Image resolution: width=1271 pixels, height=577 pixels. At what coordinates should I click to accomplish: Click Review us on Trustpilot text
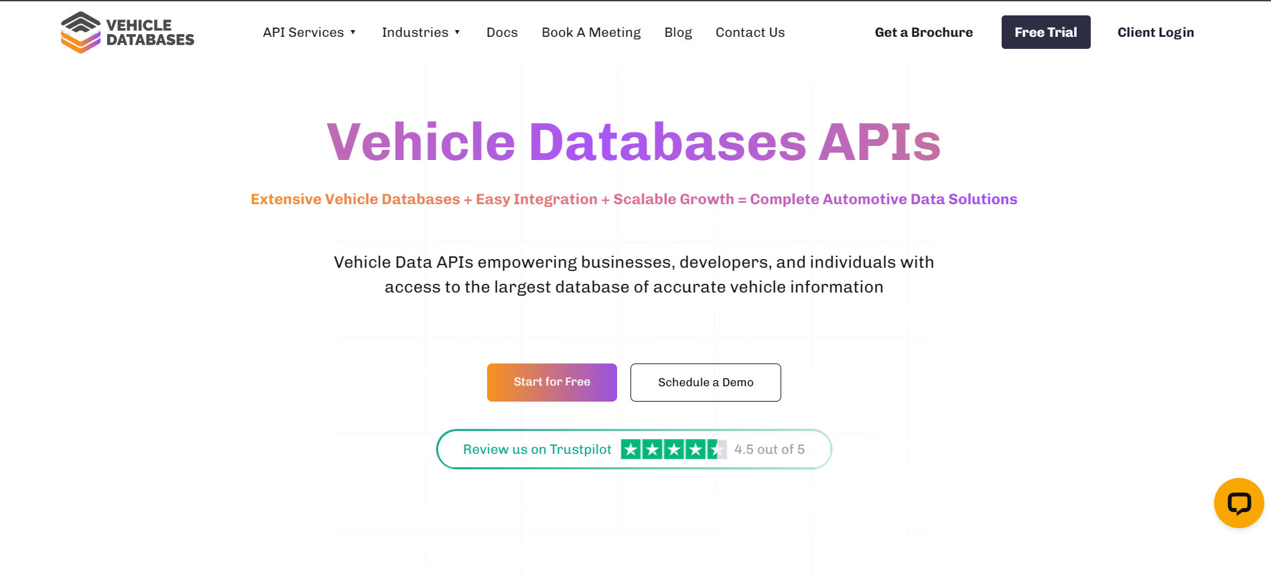coord(537,449)
